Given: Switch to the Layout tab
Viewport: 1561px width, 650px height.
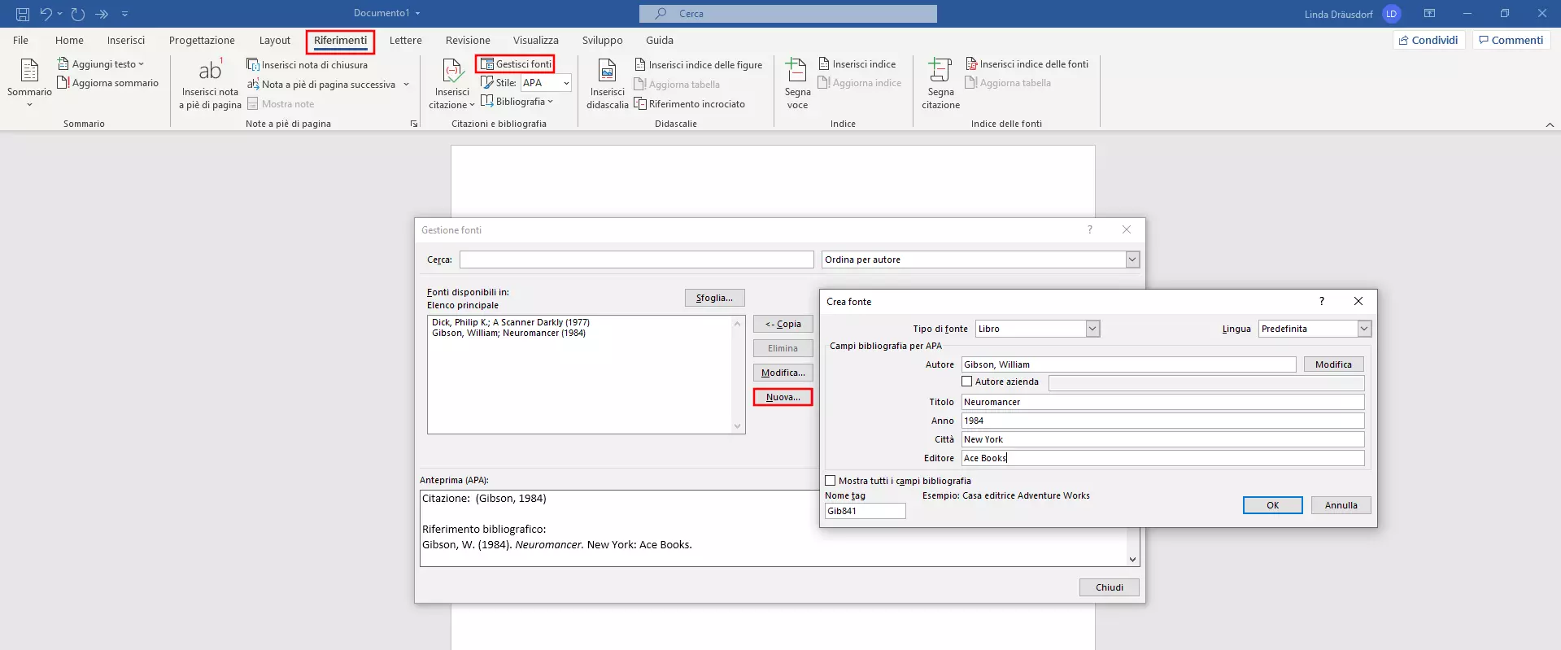Looking at the screenshot, I should coord(275,40).
